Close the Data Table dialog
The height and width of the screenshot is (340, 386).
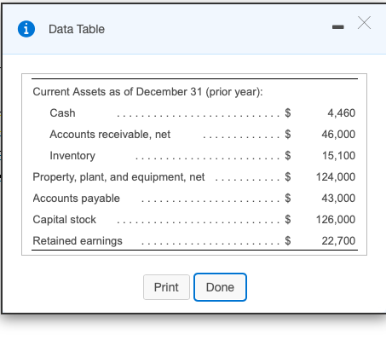click(x=364, y=23)
